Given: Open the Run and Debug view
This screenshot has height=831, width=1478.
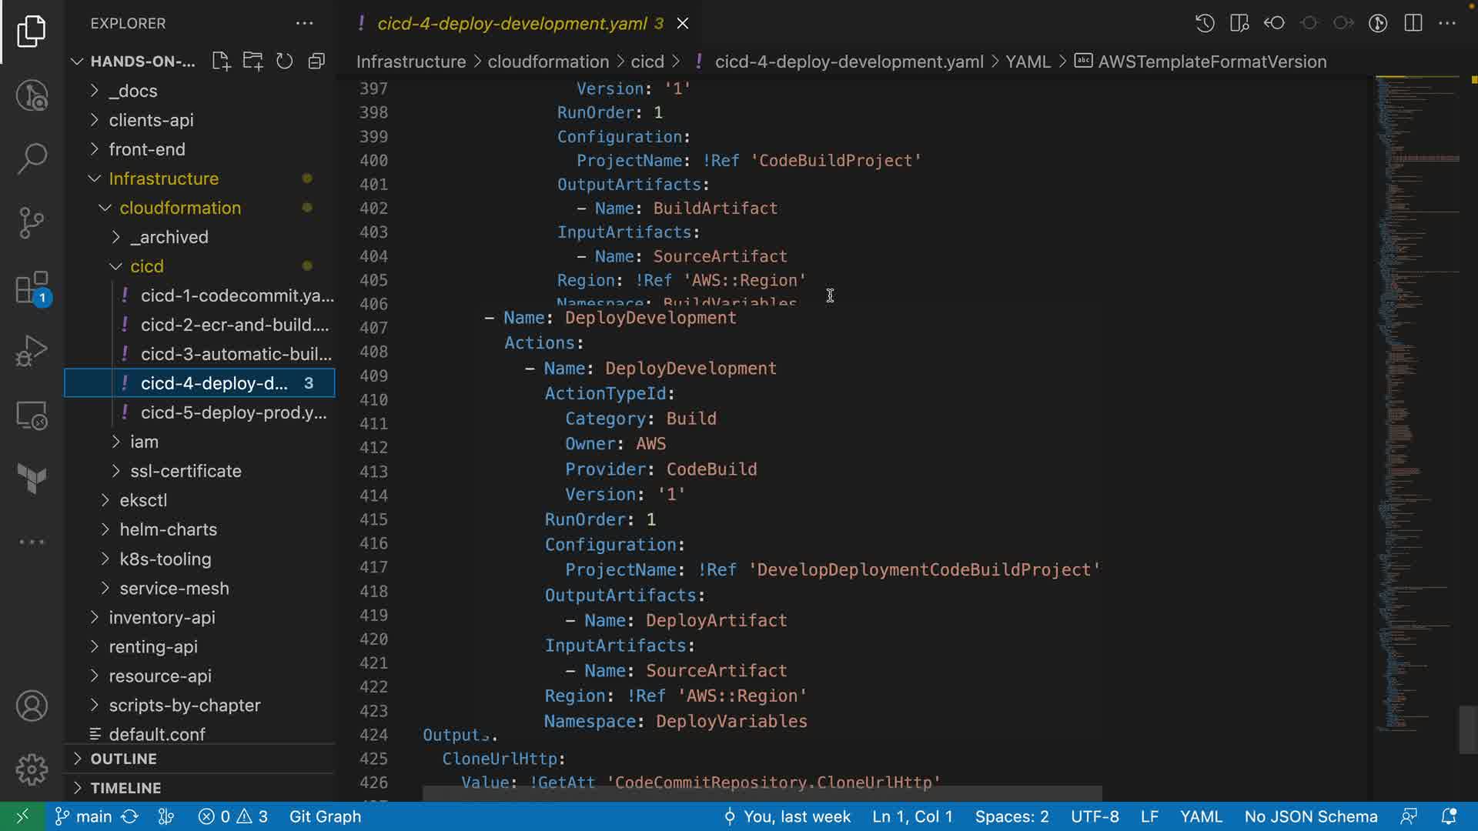Looking at the screenshot, I should click(x=32, y=352).
